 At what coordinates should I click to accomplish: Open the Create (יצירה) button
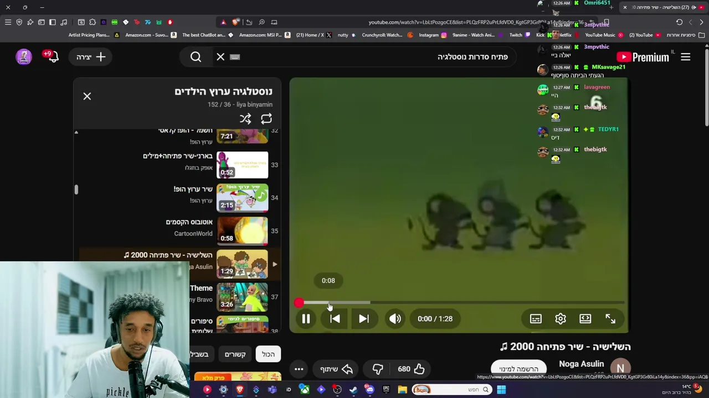click(x=91, y=57)
